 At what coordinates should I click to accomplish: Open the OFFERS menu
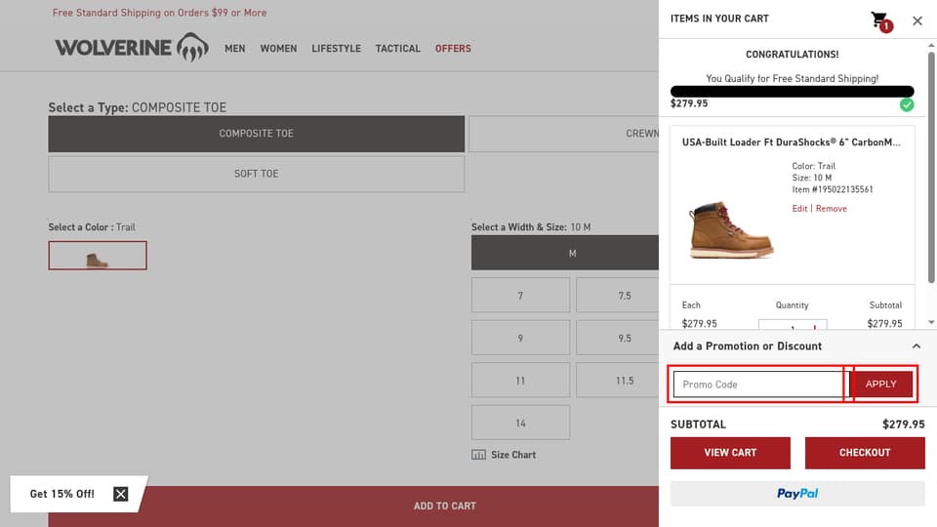pyautogui.click(x=453, y=49)
